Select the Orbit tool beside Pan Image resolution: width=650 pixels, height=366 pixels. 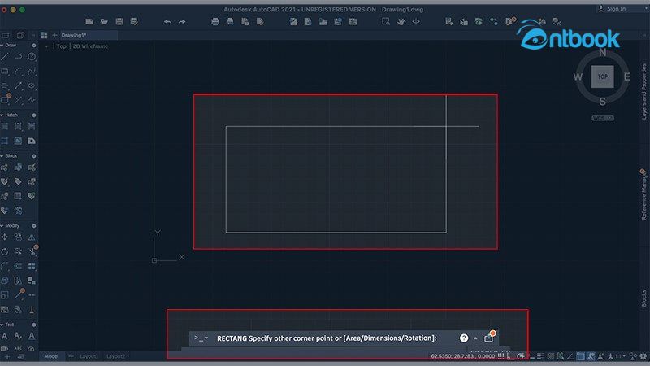[416, 21]
